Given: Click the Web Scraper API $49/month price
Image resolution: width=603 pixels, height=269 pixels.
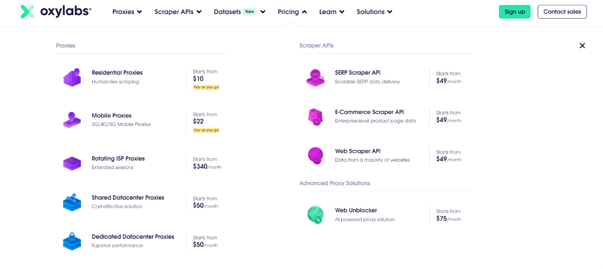Looking at the screenshot, I should pos(449,159).
